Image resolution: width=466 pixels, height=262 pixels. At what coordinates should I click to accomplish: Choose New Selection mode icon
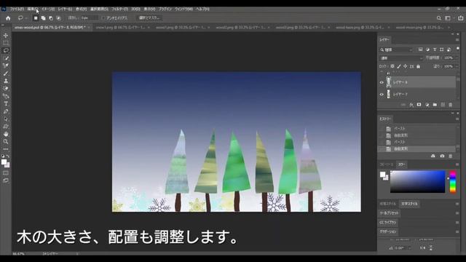coord(36,18)
